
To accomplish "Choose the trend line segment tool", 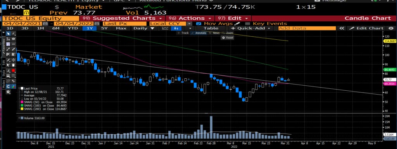I will 8,49.
